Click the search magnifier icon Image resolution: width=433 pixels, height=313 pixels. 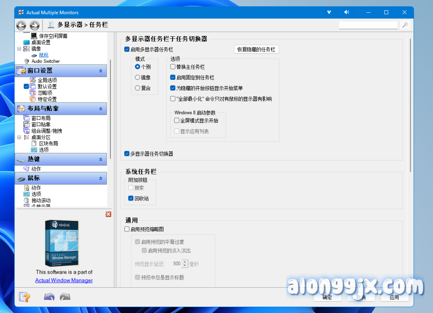pyautogui.click(x=405, y=25)
